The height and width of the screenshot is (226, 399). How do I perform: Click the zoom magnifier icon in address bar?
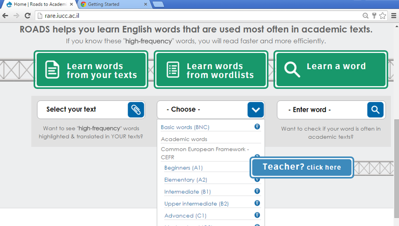coord(365,16)
